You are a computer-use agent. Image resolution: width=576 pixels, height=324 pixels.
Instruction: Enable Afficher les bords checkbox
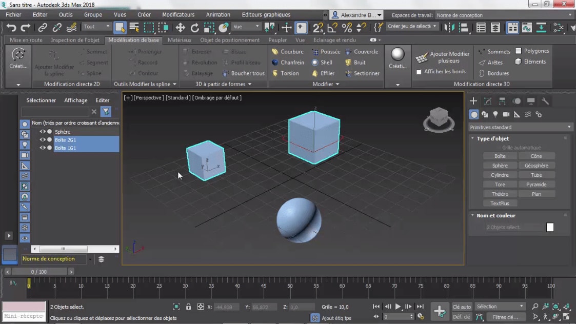419,72
